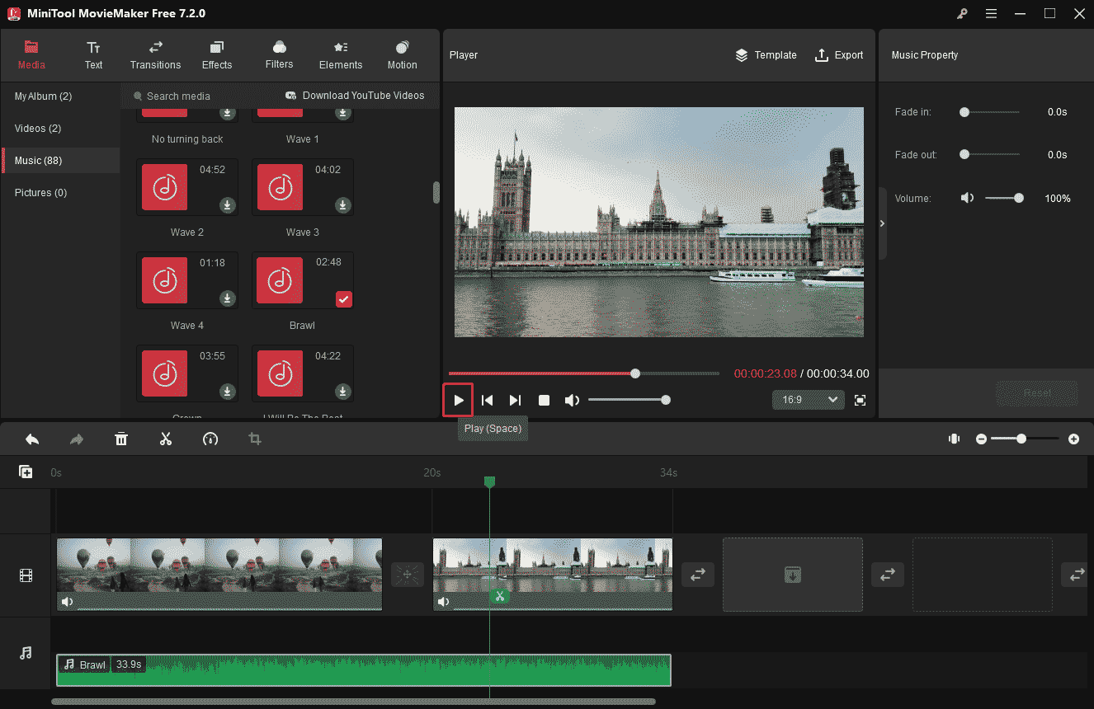The height and width of the screenshot is (709, 1094).
Task: Mute the player volume speaker icon
Action: (x=572, y=400)
